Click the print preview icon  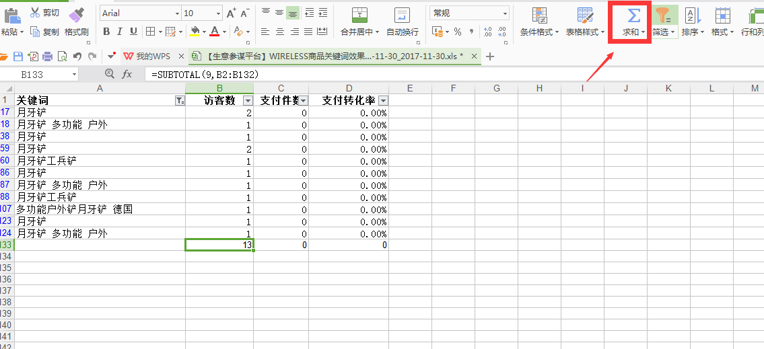[62, 56]
